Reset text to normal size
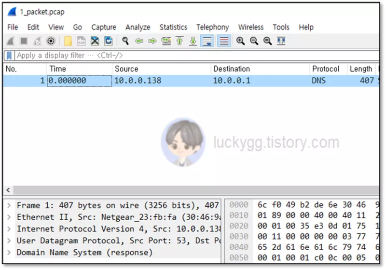This screenshot has width=386, height=270. tap(268, 41)
